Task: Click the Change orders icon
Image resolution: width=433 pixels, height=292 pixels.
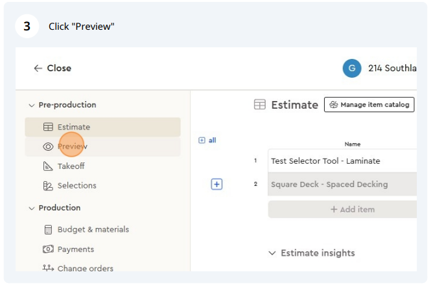Action: [x=48, y=268]
